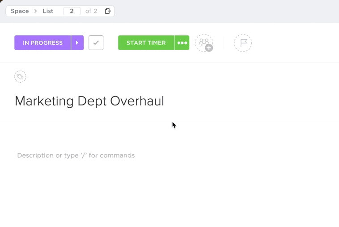
Task: Set priority with the flag icon
Action: (243, 43)
